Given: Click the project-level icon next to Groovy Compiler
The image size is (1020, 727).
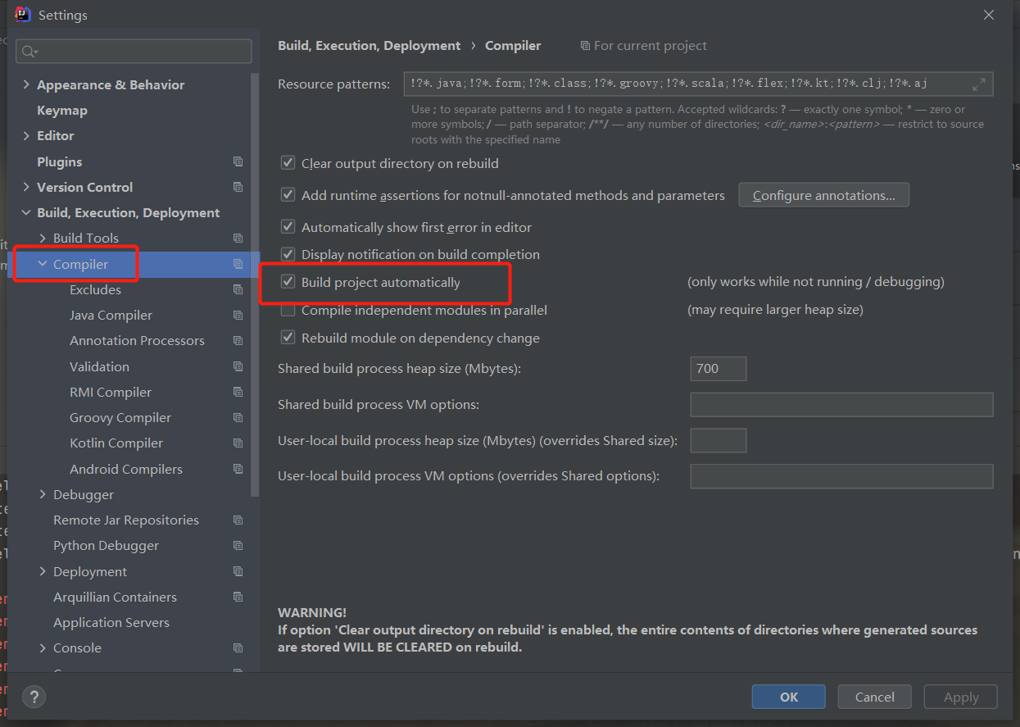Looking at the screenshot, I should 238,417.
